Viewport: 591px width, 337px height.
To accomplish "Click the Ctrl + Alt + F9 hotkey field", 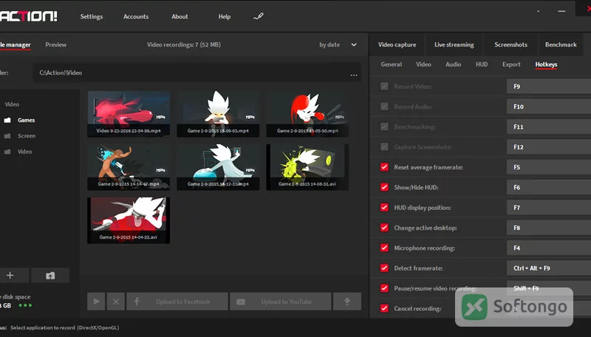I will [x=549, y=268].
